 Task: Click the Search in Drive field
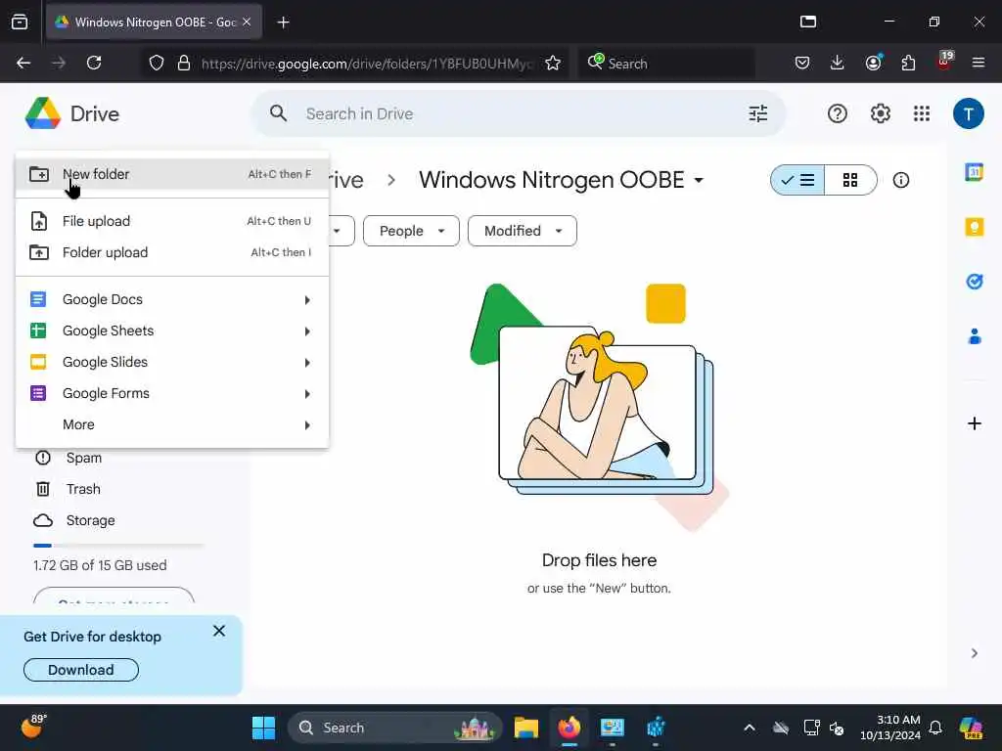click(x=518, y=113)
